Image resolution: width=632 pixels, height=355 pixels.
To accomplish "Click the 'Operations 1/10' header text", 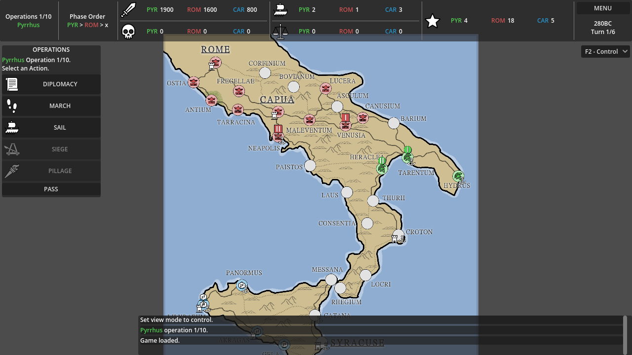I will (28, 17).
